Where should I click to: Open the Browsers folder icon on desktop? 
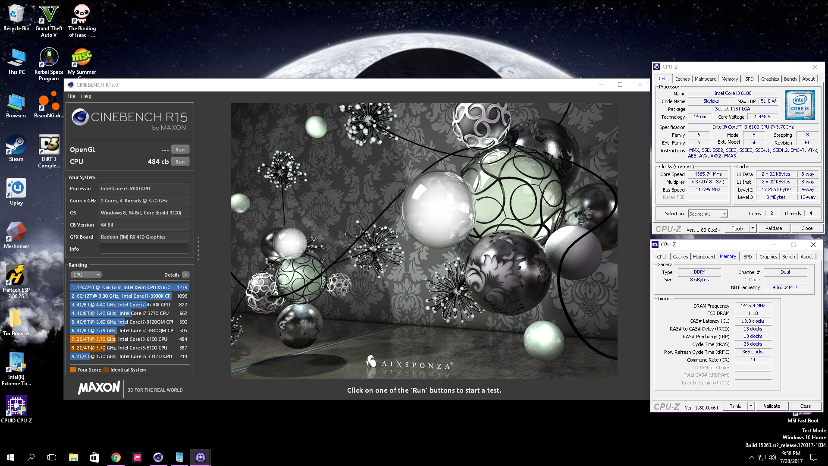click(x=16, y=105)
